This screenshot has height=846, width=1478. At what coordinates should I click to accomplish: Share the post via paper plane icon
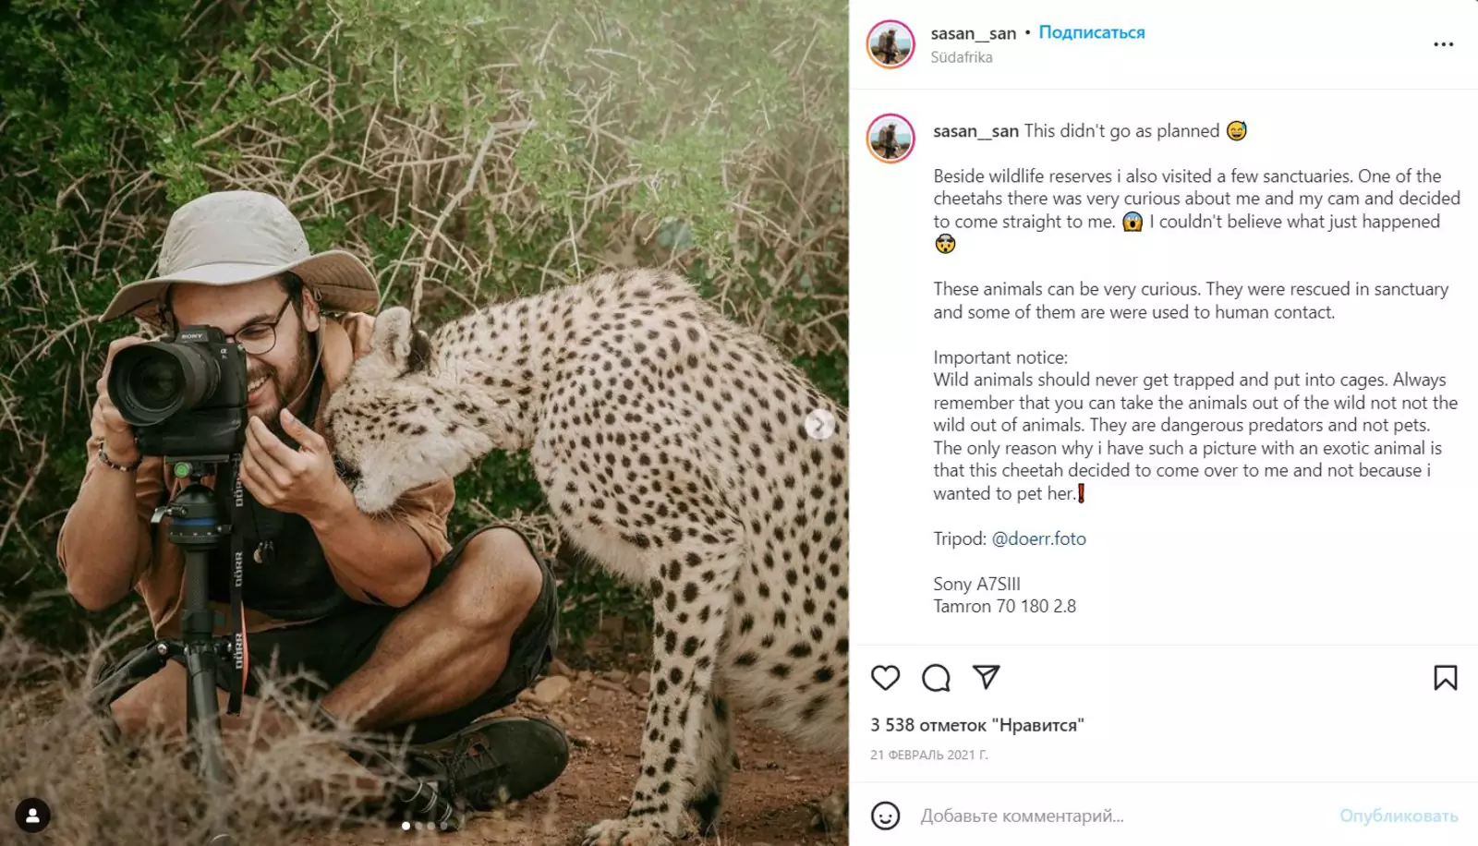987,677
